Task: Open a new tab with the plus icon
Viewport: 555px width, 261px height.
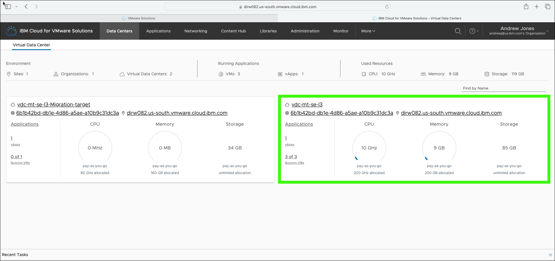Action: click(x=537, y=7)
